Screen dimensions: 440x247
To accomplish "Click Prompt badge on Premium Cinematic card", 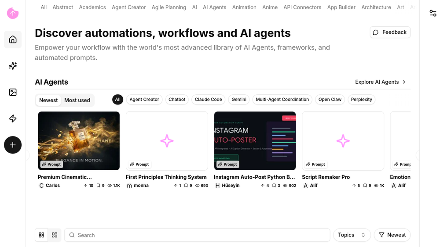I will point(51,164).
